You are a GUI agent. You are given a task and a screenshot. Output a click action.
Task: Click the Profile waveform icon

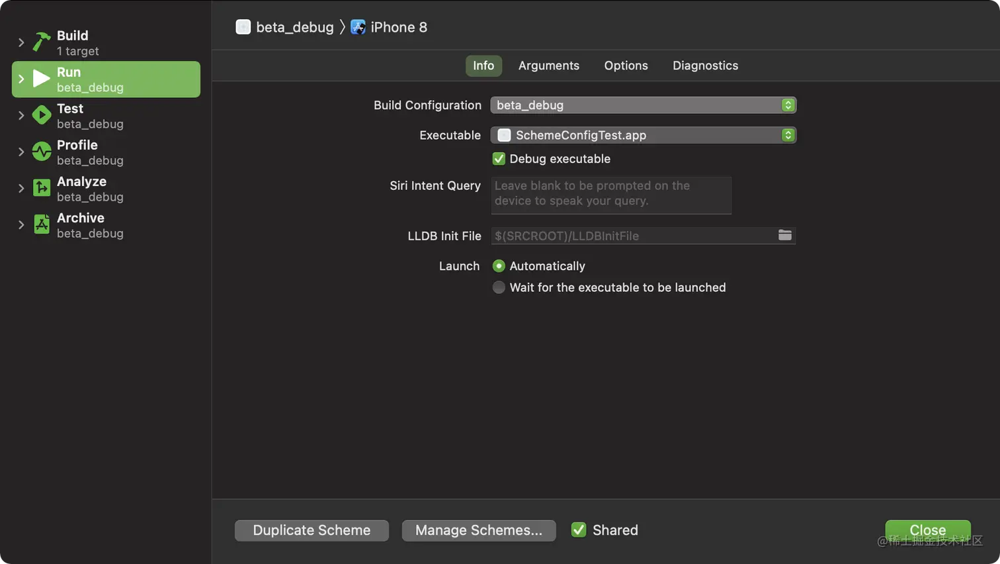(x=42, y=152)
